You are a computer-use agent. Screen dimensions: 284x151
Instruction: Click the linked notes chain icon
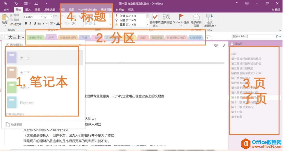click(x=216, y=45)
